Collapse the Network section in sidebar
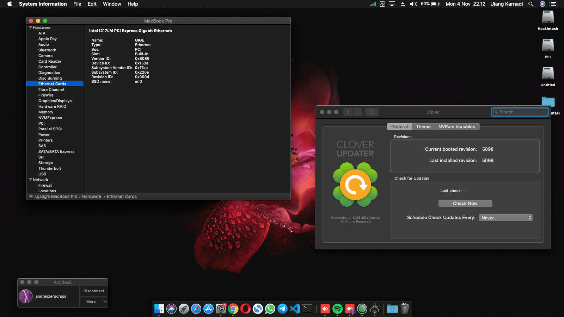The height and width of the screenshot is (317, 564). coord(30,180)
